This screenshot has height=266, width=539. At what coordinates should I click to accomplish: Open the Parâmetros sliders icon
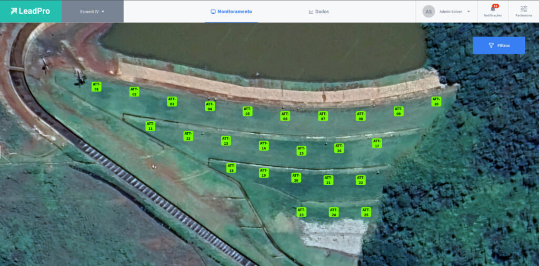[523, 9]
